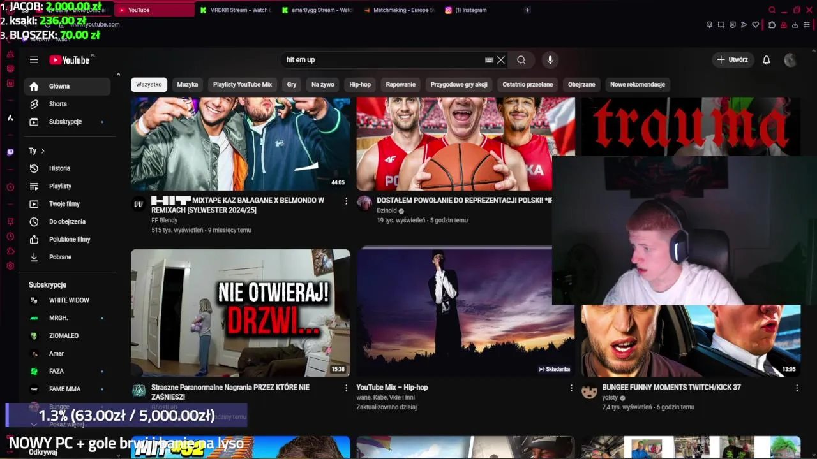Open more options for YouTube Mix Hip-hop

[x=572, y=388]
